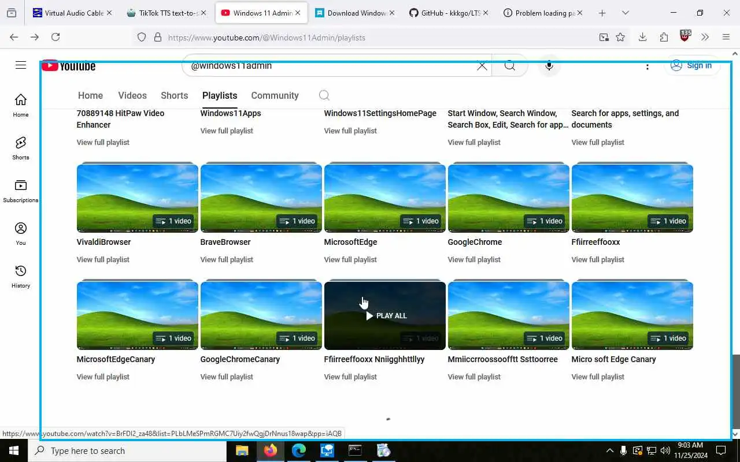This screenshot has height=462, width=740.
Task: Click the YouTube search magnifier button
Action: point(509,65)
